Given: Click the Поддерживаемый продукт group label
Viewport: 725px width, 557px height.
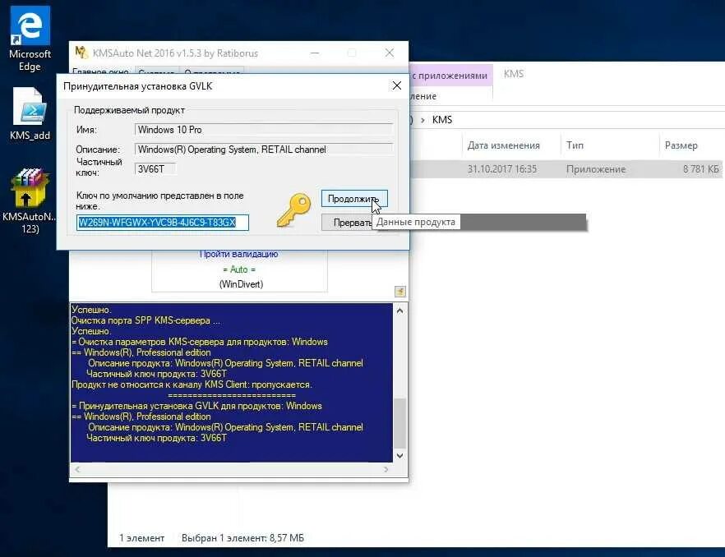Looking at the screenshot, I should tap(129, 110).
